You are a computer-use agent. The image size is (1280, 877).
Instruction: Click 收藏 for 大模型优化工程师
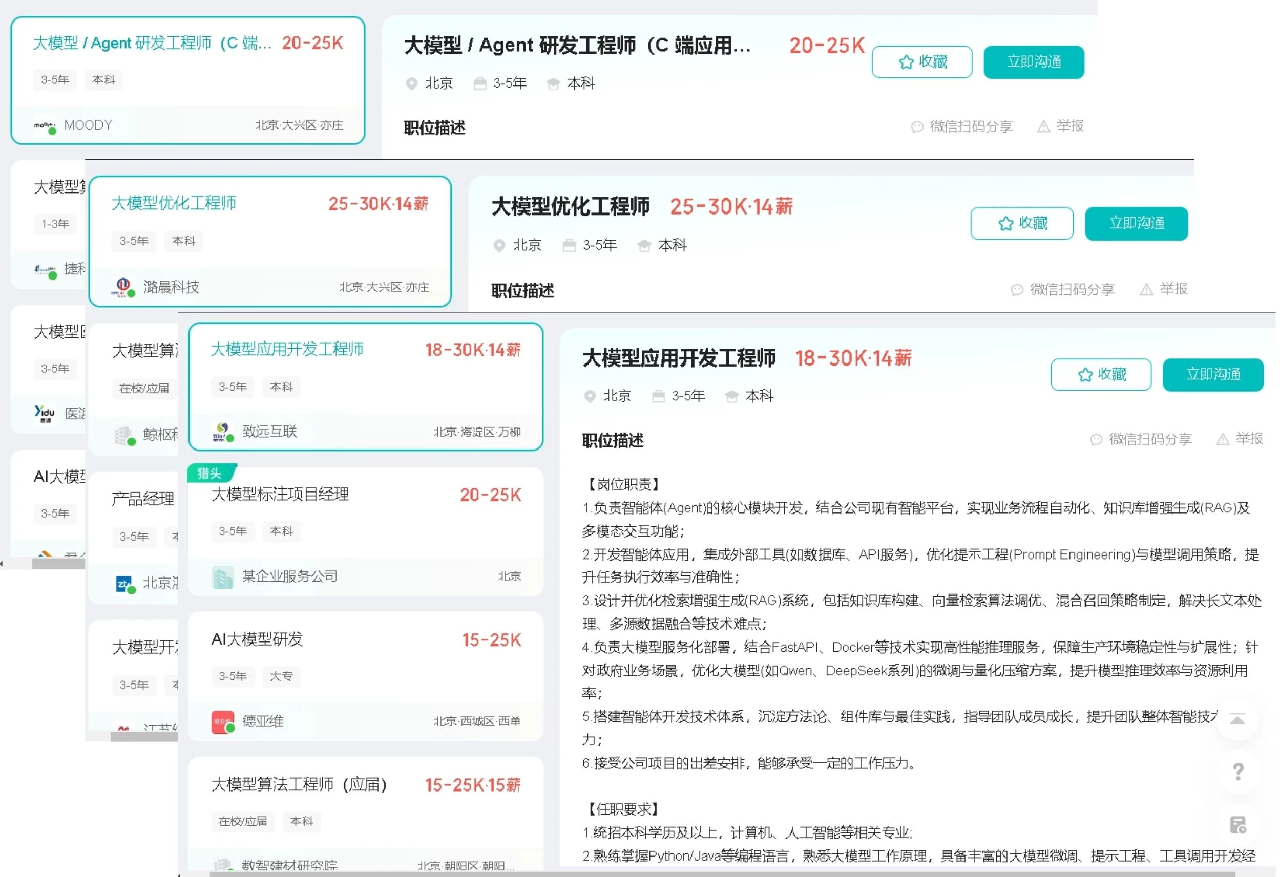pyautogui.click(x=1022, y=223)
